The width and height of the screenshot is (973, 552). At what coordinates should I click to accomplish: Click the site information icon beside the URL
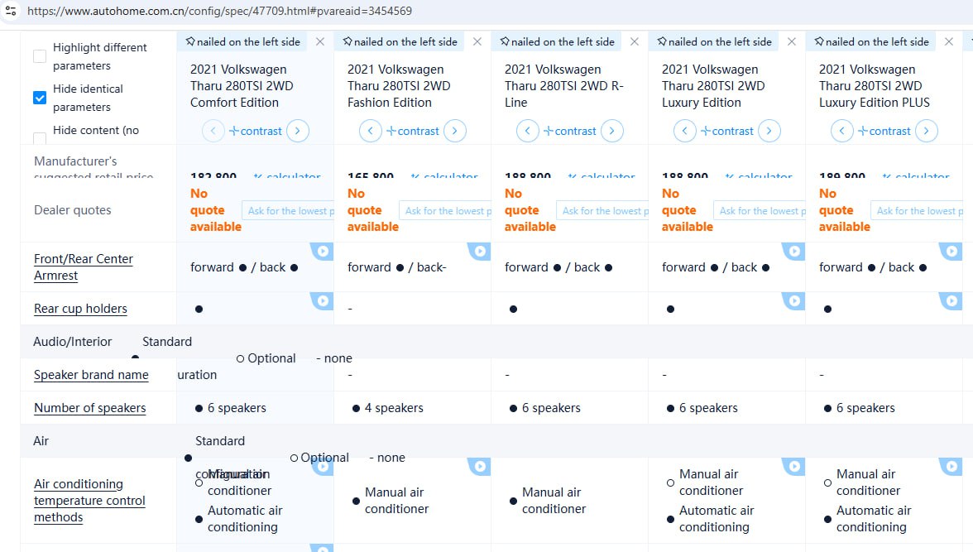[x=12, y=11]
